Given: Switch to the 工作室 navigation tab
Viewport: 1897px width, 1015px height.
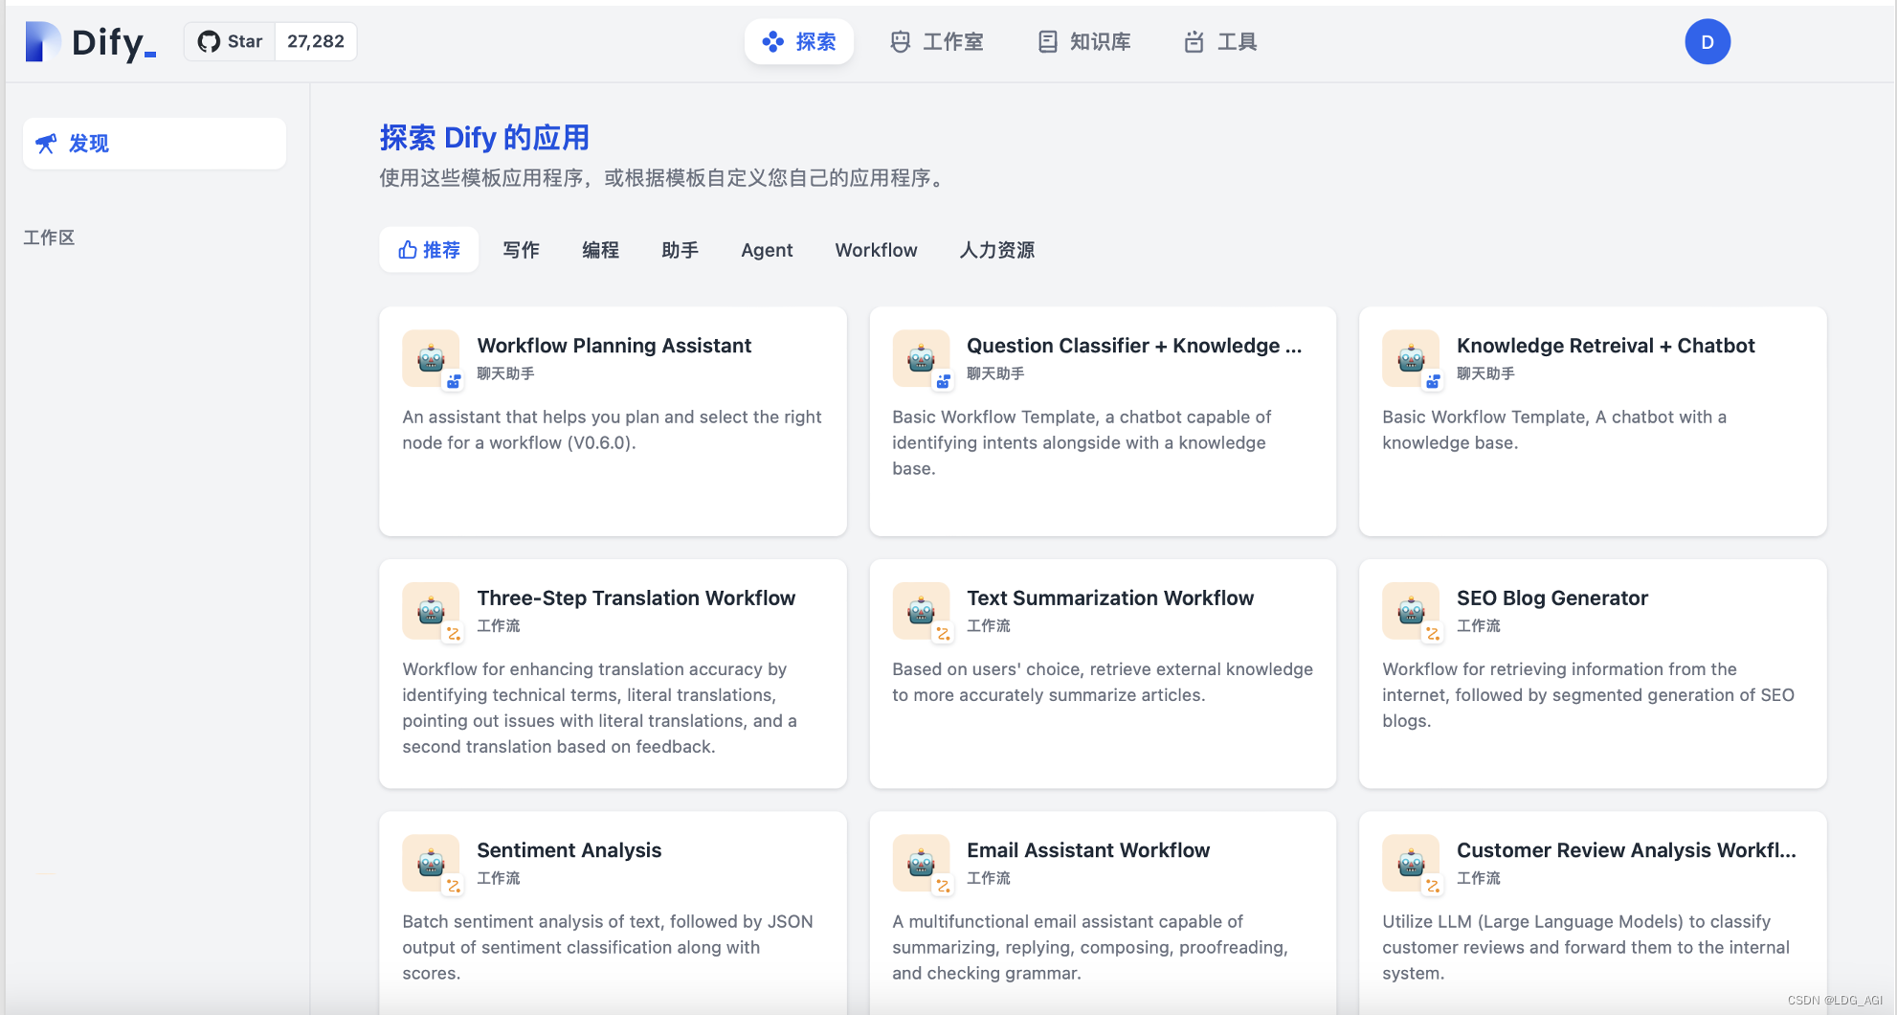Looking at the screenshot, I should [937, 42].
